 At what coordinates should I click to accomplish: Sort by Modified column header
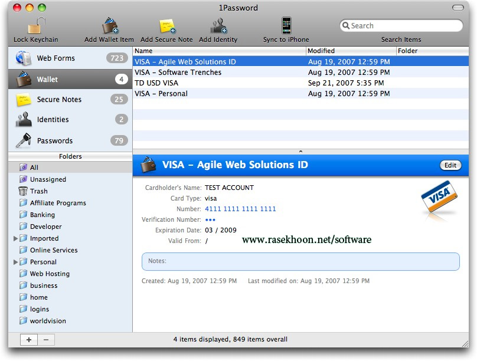351,51
